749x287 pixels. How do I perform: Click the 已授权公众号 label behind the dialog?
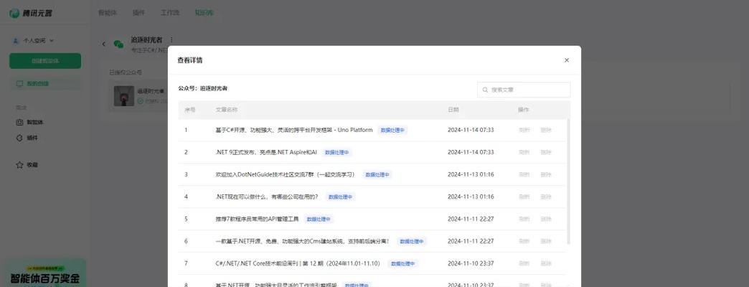[x=125, y=72]
